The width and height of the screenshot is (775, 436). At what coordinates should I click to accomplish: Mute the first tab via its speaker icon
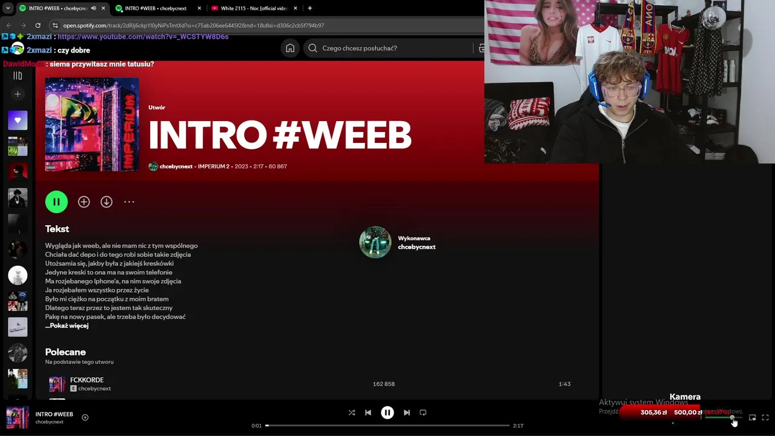point(93,8)
